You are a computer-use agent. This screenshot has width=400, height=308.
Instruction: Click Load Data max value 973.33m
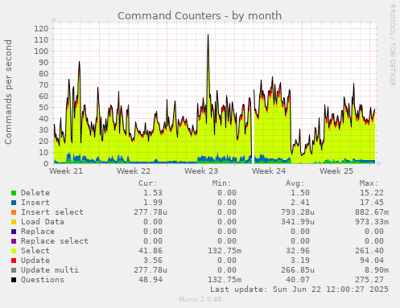[372, 222]
